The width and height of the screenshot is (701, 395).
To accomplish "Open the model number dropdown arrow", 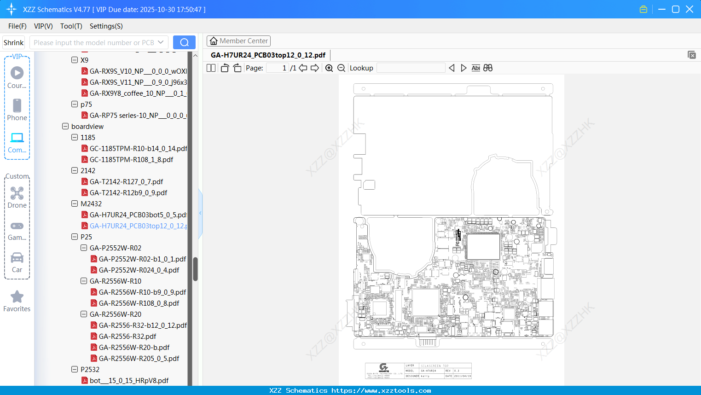I will 161,42.
